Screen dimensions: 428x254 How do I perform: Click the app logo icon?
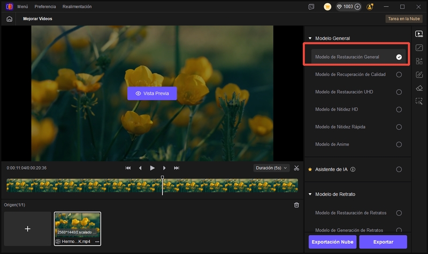click(9, 6)
